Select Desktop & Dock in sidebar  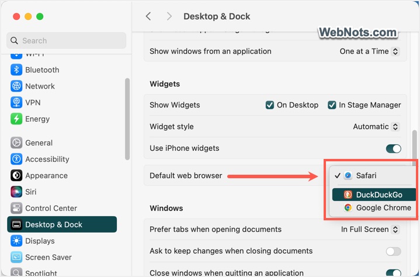point(62,224)
